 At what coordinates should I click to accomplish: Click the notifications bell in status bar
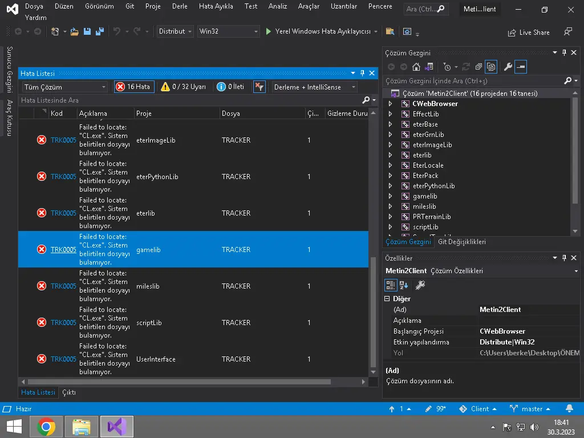coord(570,408)
